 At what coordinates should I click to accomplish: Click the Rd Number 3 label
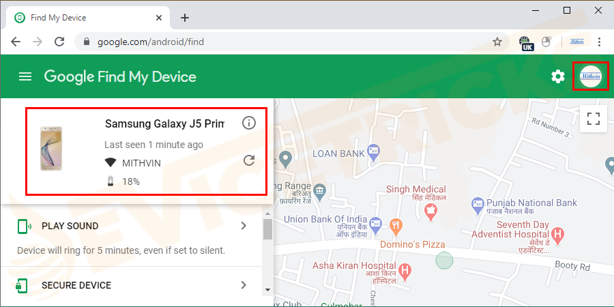(550, 127)
